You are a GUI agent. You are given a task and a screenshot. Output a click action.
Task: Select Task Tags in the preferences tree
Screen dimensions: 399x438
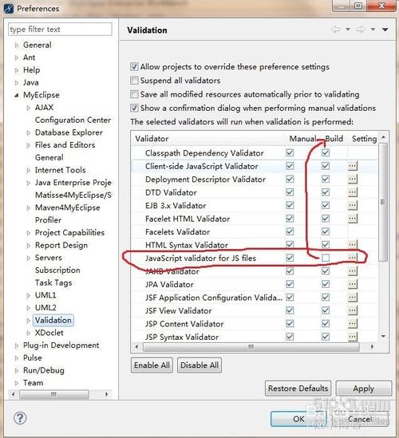(x=53, y=282)
